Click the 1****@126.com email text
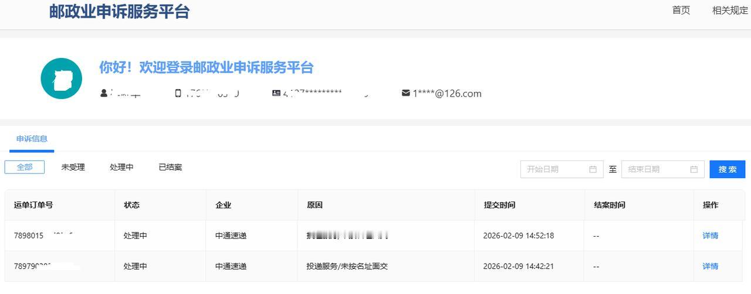The image size is (751, 294). point(447,93)
